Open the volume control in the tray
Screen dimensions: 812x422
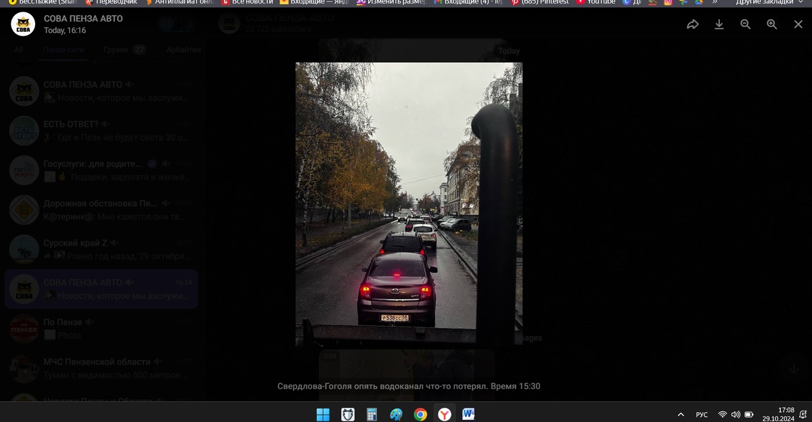(x=736, y=415)
